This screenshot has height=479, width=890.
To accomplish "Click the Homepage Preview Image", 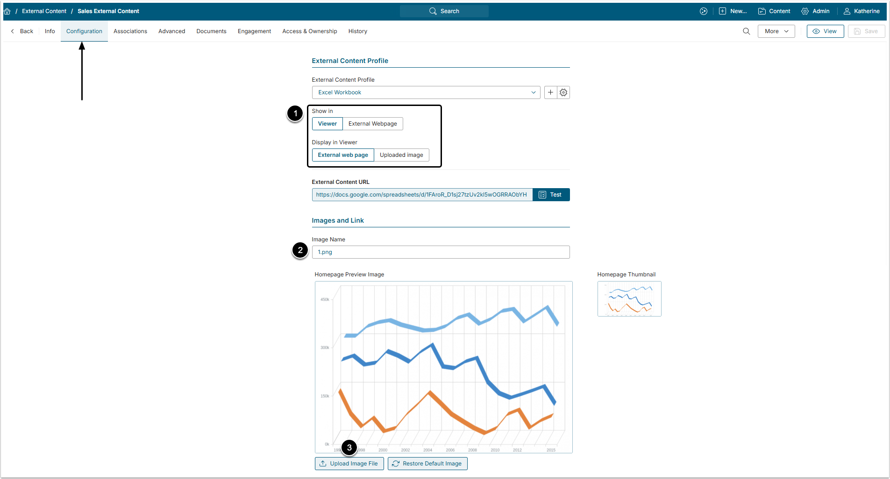I will click(444, 367).
